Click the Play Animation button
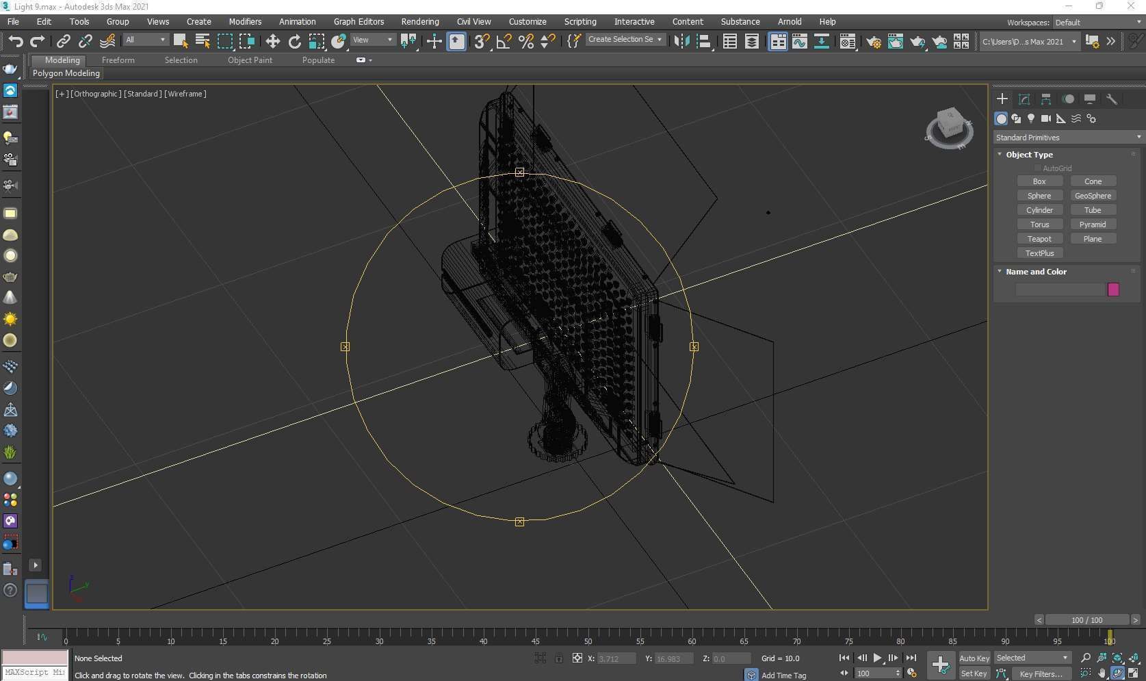1146x681 pixels. (x=877, y=658)
